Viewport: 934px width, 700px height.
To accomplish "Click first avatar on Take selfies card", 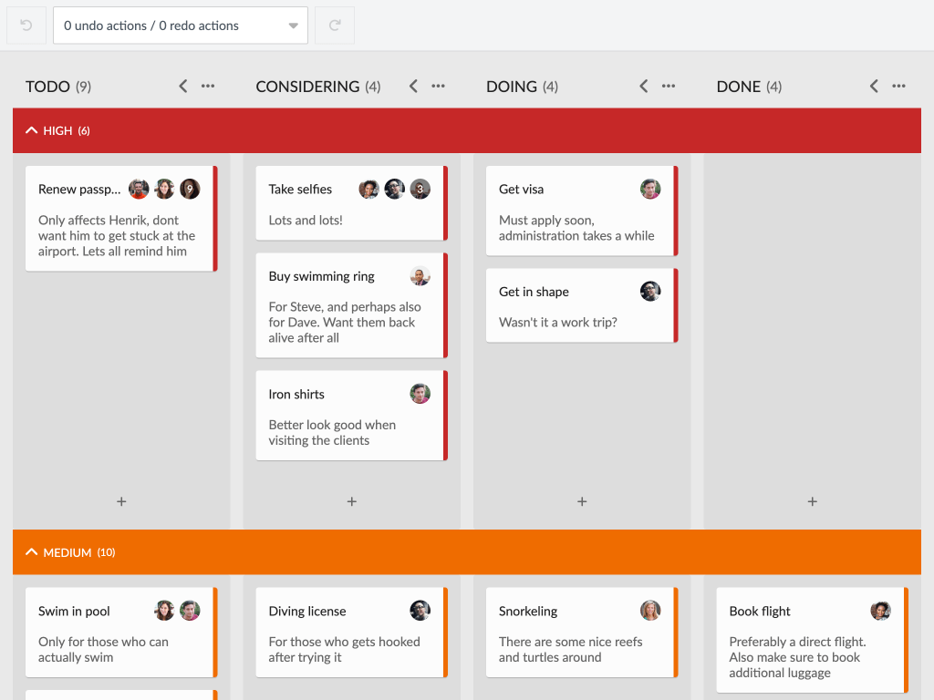I will (368, 190).
